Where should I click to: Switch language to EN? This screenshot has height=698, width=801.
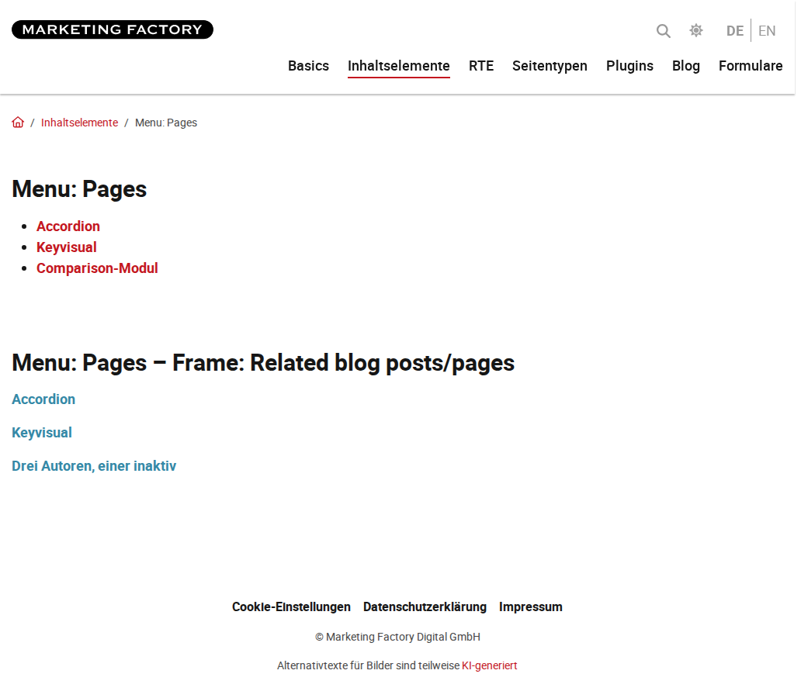point(767,31)
